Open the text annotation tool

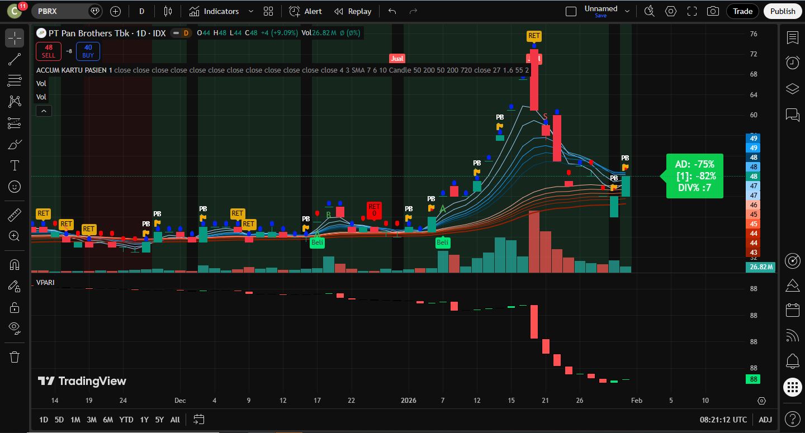click(15, 165)
